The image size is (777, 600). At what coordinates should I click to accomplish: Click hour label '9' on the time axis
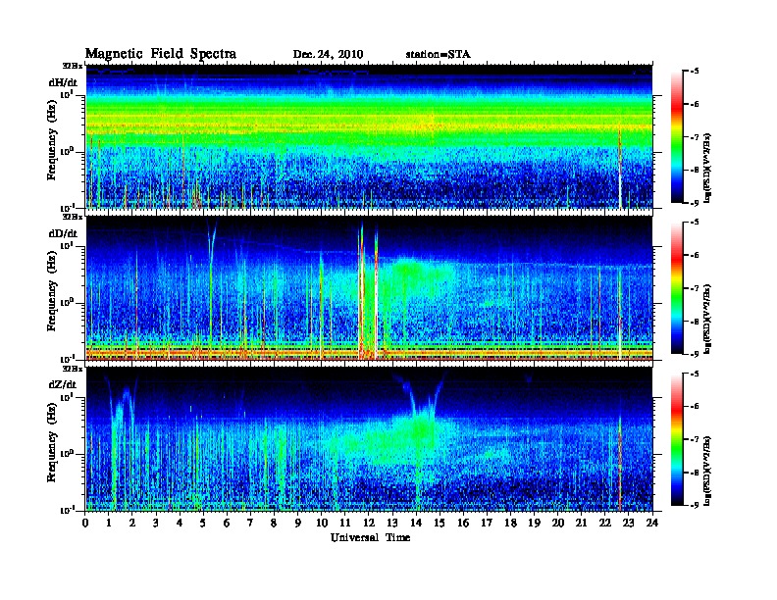(298, 524)
